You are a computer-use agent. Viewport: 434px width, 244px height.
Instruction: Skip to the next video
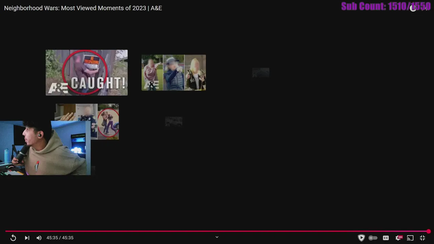coord(27,238)
